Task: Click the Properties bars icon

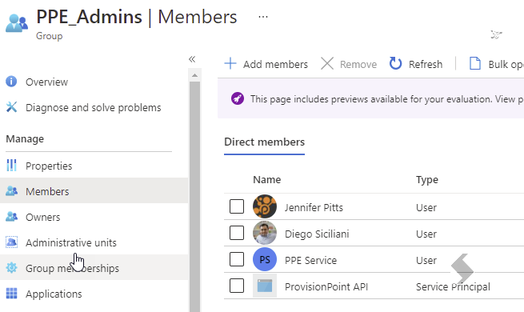Action: click(11, 165)
